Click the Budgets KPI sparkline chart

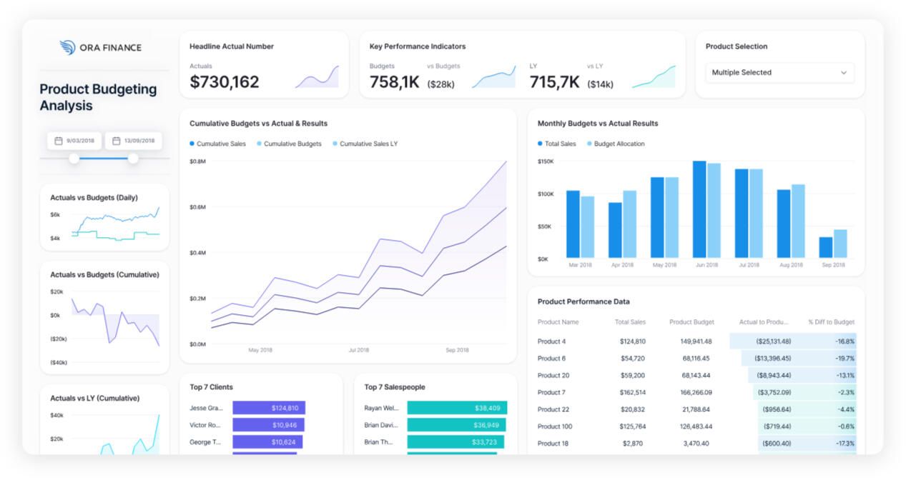click(x=493, y=76)
